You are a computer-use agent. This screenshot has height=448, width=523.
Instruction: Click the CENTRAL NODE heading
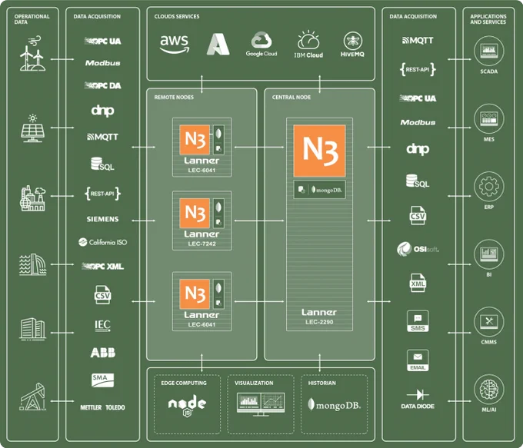click(291, 98)
